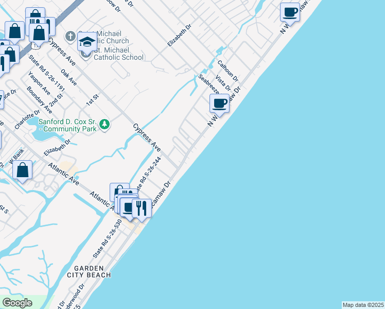Select the shopping bag marker near W Bank

tap(22, 170)
